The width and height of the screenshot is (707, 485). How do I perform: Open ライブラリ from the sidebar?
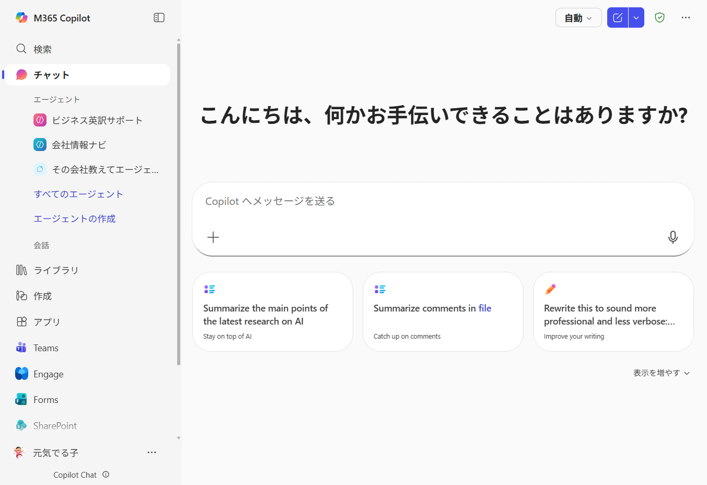(x=55, y=270)
